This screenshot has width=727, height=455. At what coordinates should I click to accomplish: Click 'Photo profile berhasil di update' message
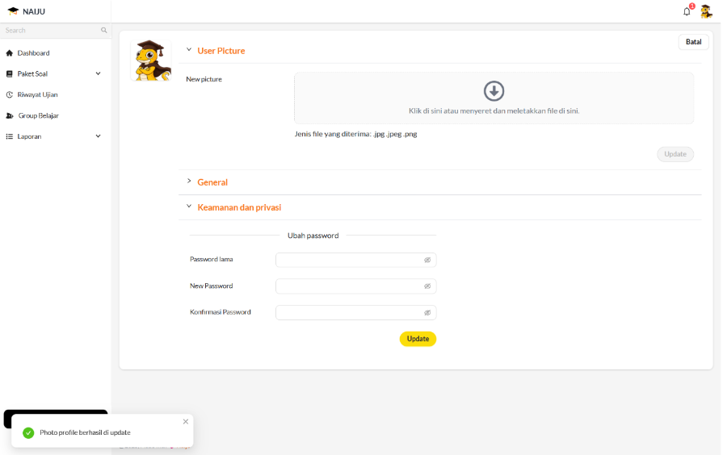click(85, 432)
